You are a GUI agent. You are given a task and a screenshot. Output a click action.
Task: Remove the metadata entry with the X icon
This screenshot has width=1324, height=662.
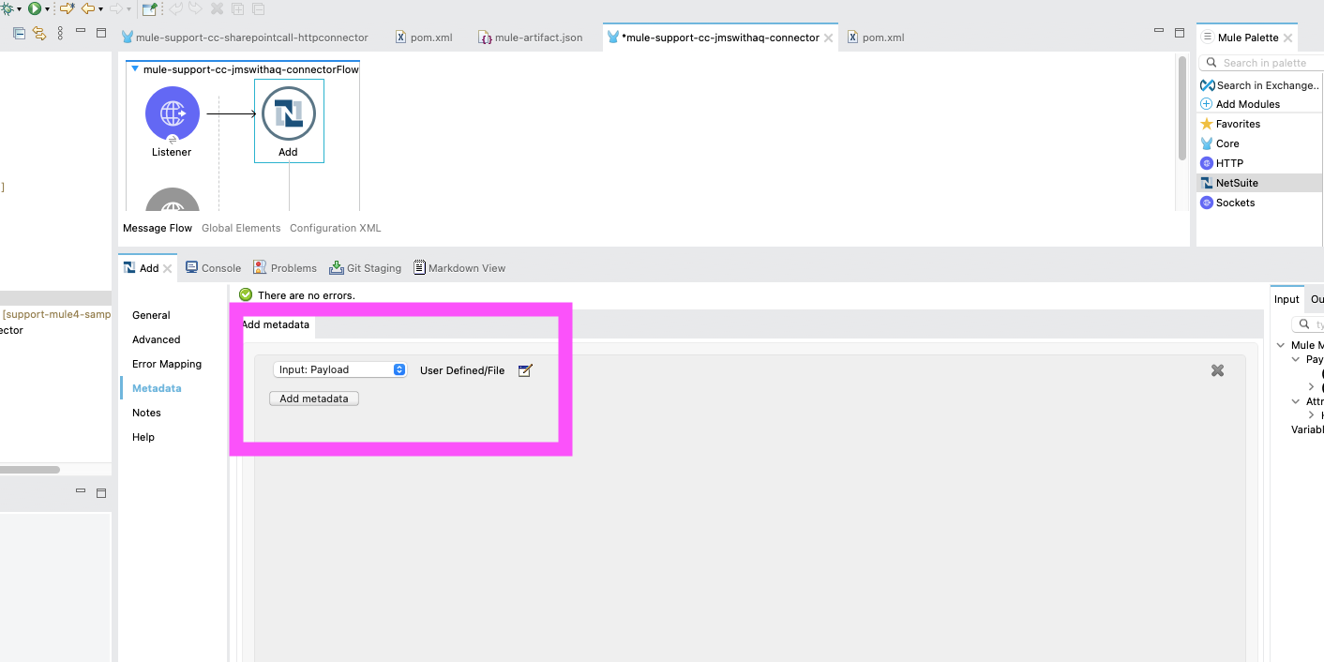click(1217, 370)
